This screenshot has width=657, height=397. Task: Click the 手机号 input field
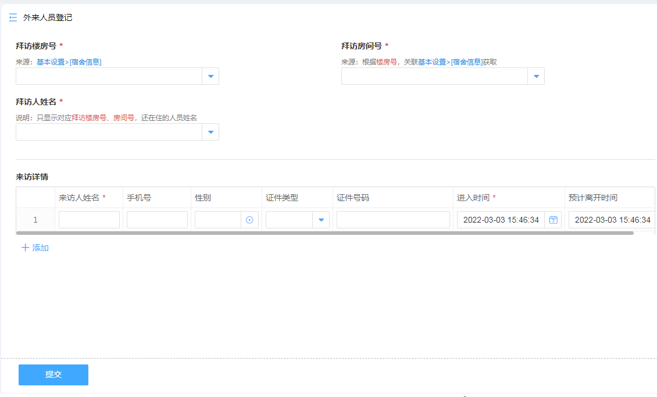tap(157, 220)
